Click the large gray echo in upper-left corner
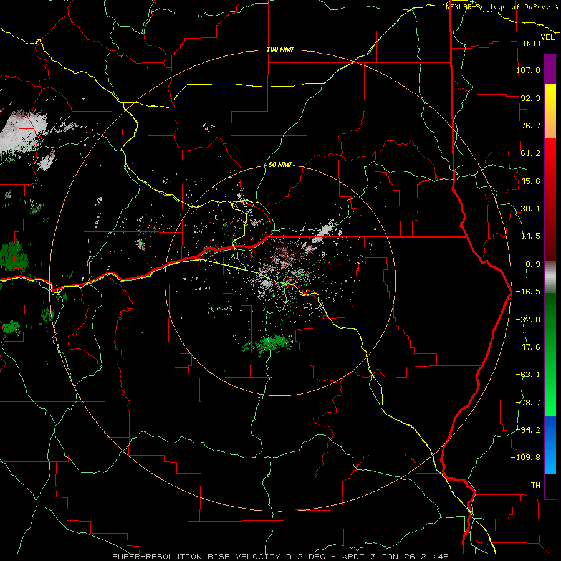 coord(23,132)
